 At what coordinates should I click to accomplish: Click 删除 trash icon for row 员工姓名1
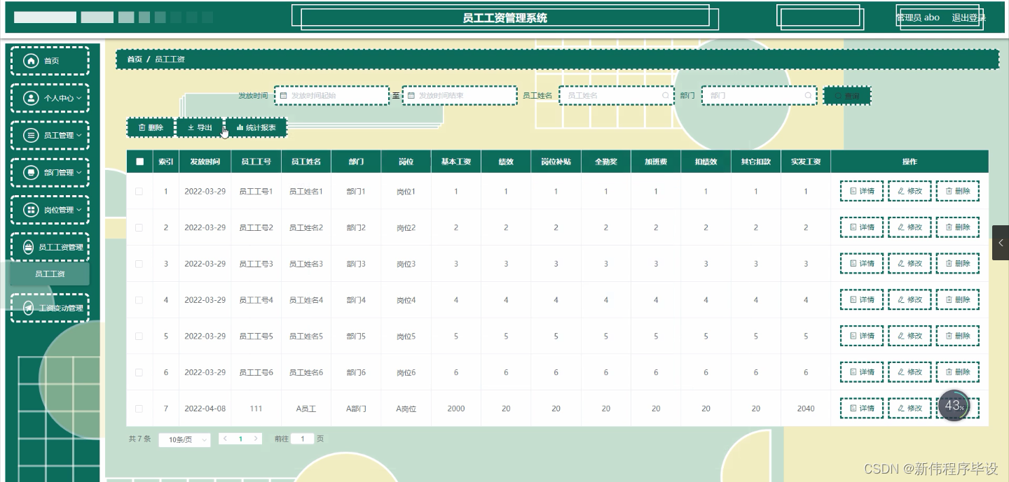click(x=949, y=191)
